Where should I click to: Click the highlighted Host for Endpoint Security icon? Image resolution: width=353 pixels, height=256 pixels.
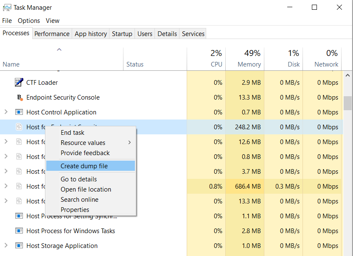pos(19,127)
